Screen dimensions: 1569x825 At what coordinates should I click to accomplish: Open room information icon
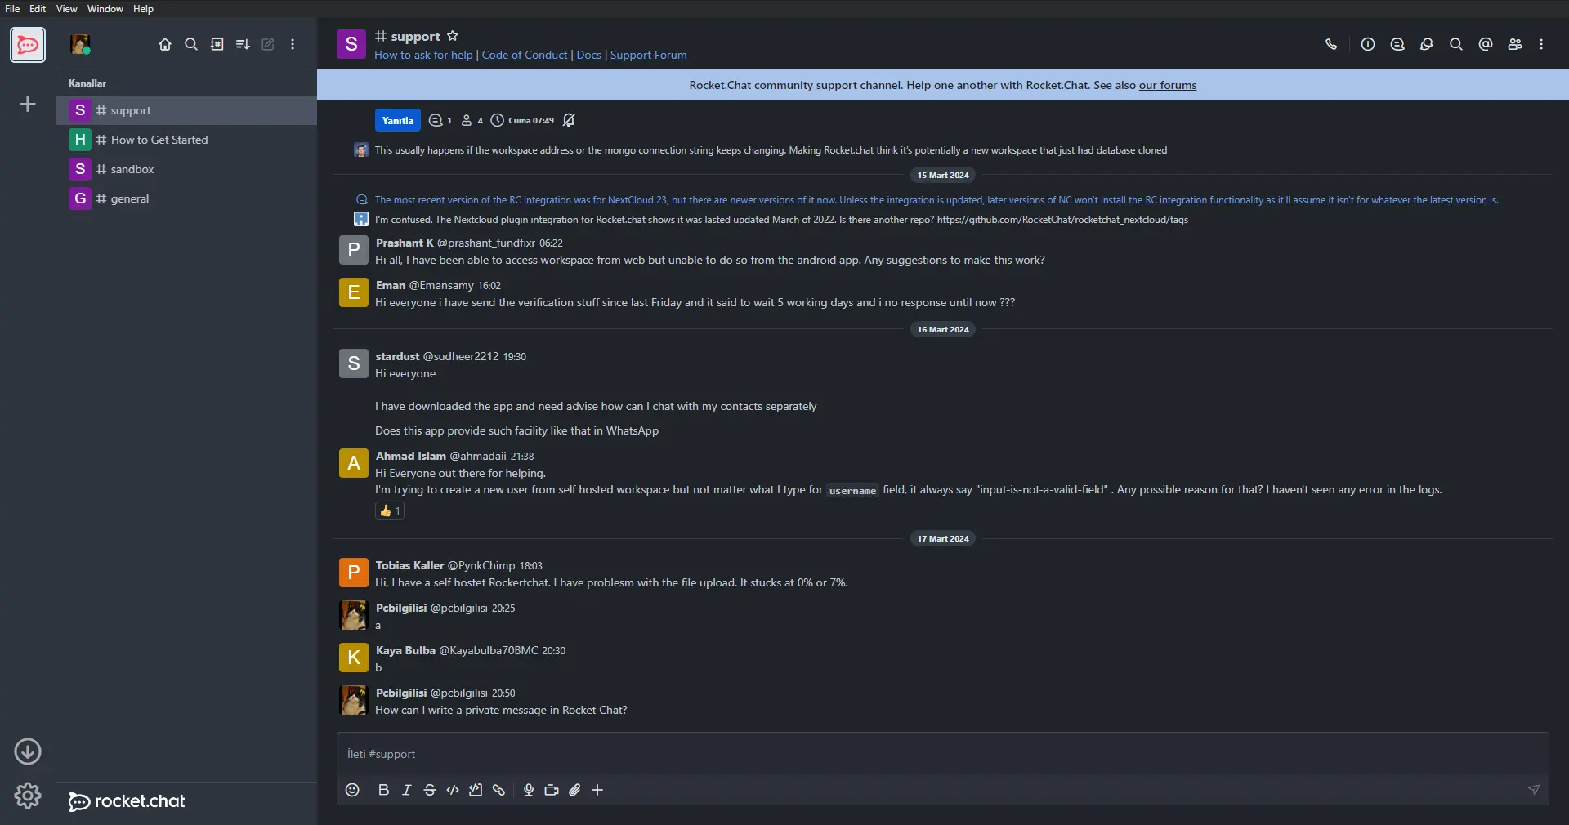click(1368, 44)
